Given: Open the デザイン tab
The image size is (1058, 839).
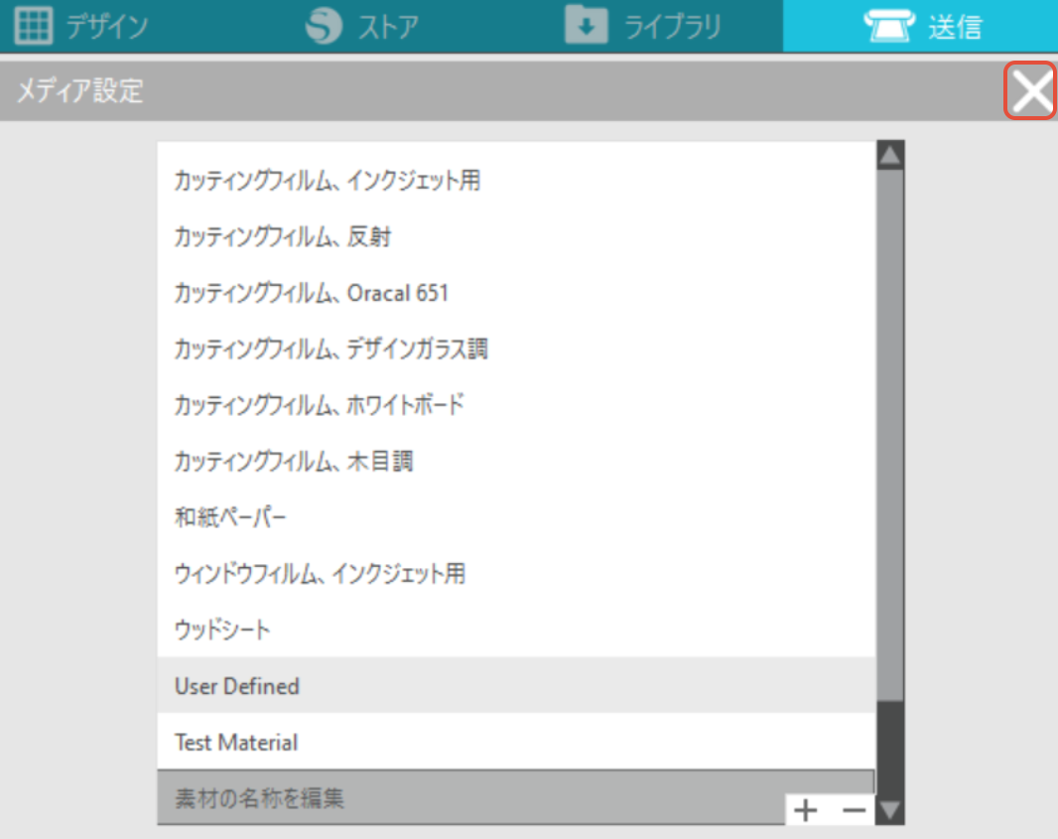Looking at the screenshot, I should pos(81,26).
